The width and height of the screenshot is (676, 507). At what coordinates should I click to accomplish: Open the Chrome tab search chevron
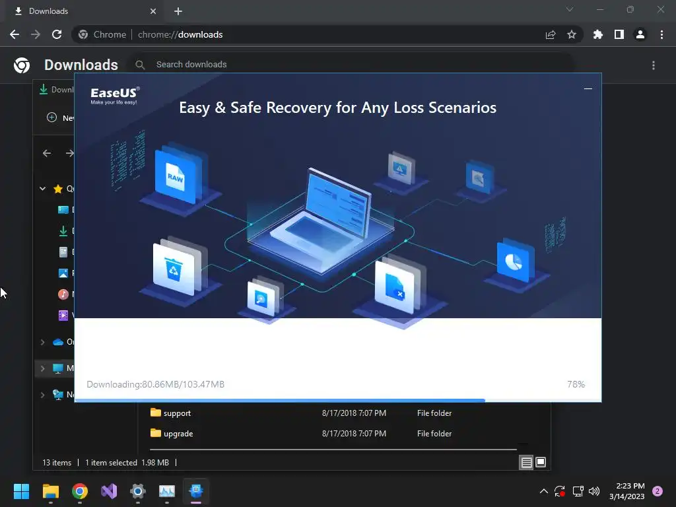click(570, 9)
